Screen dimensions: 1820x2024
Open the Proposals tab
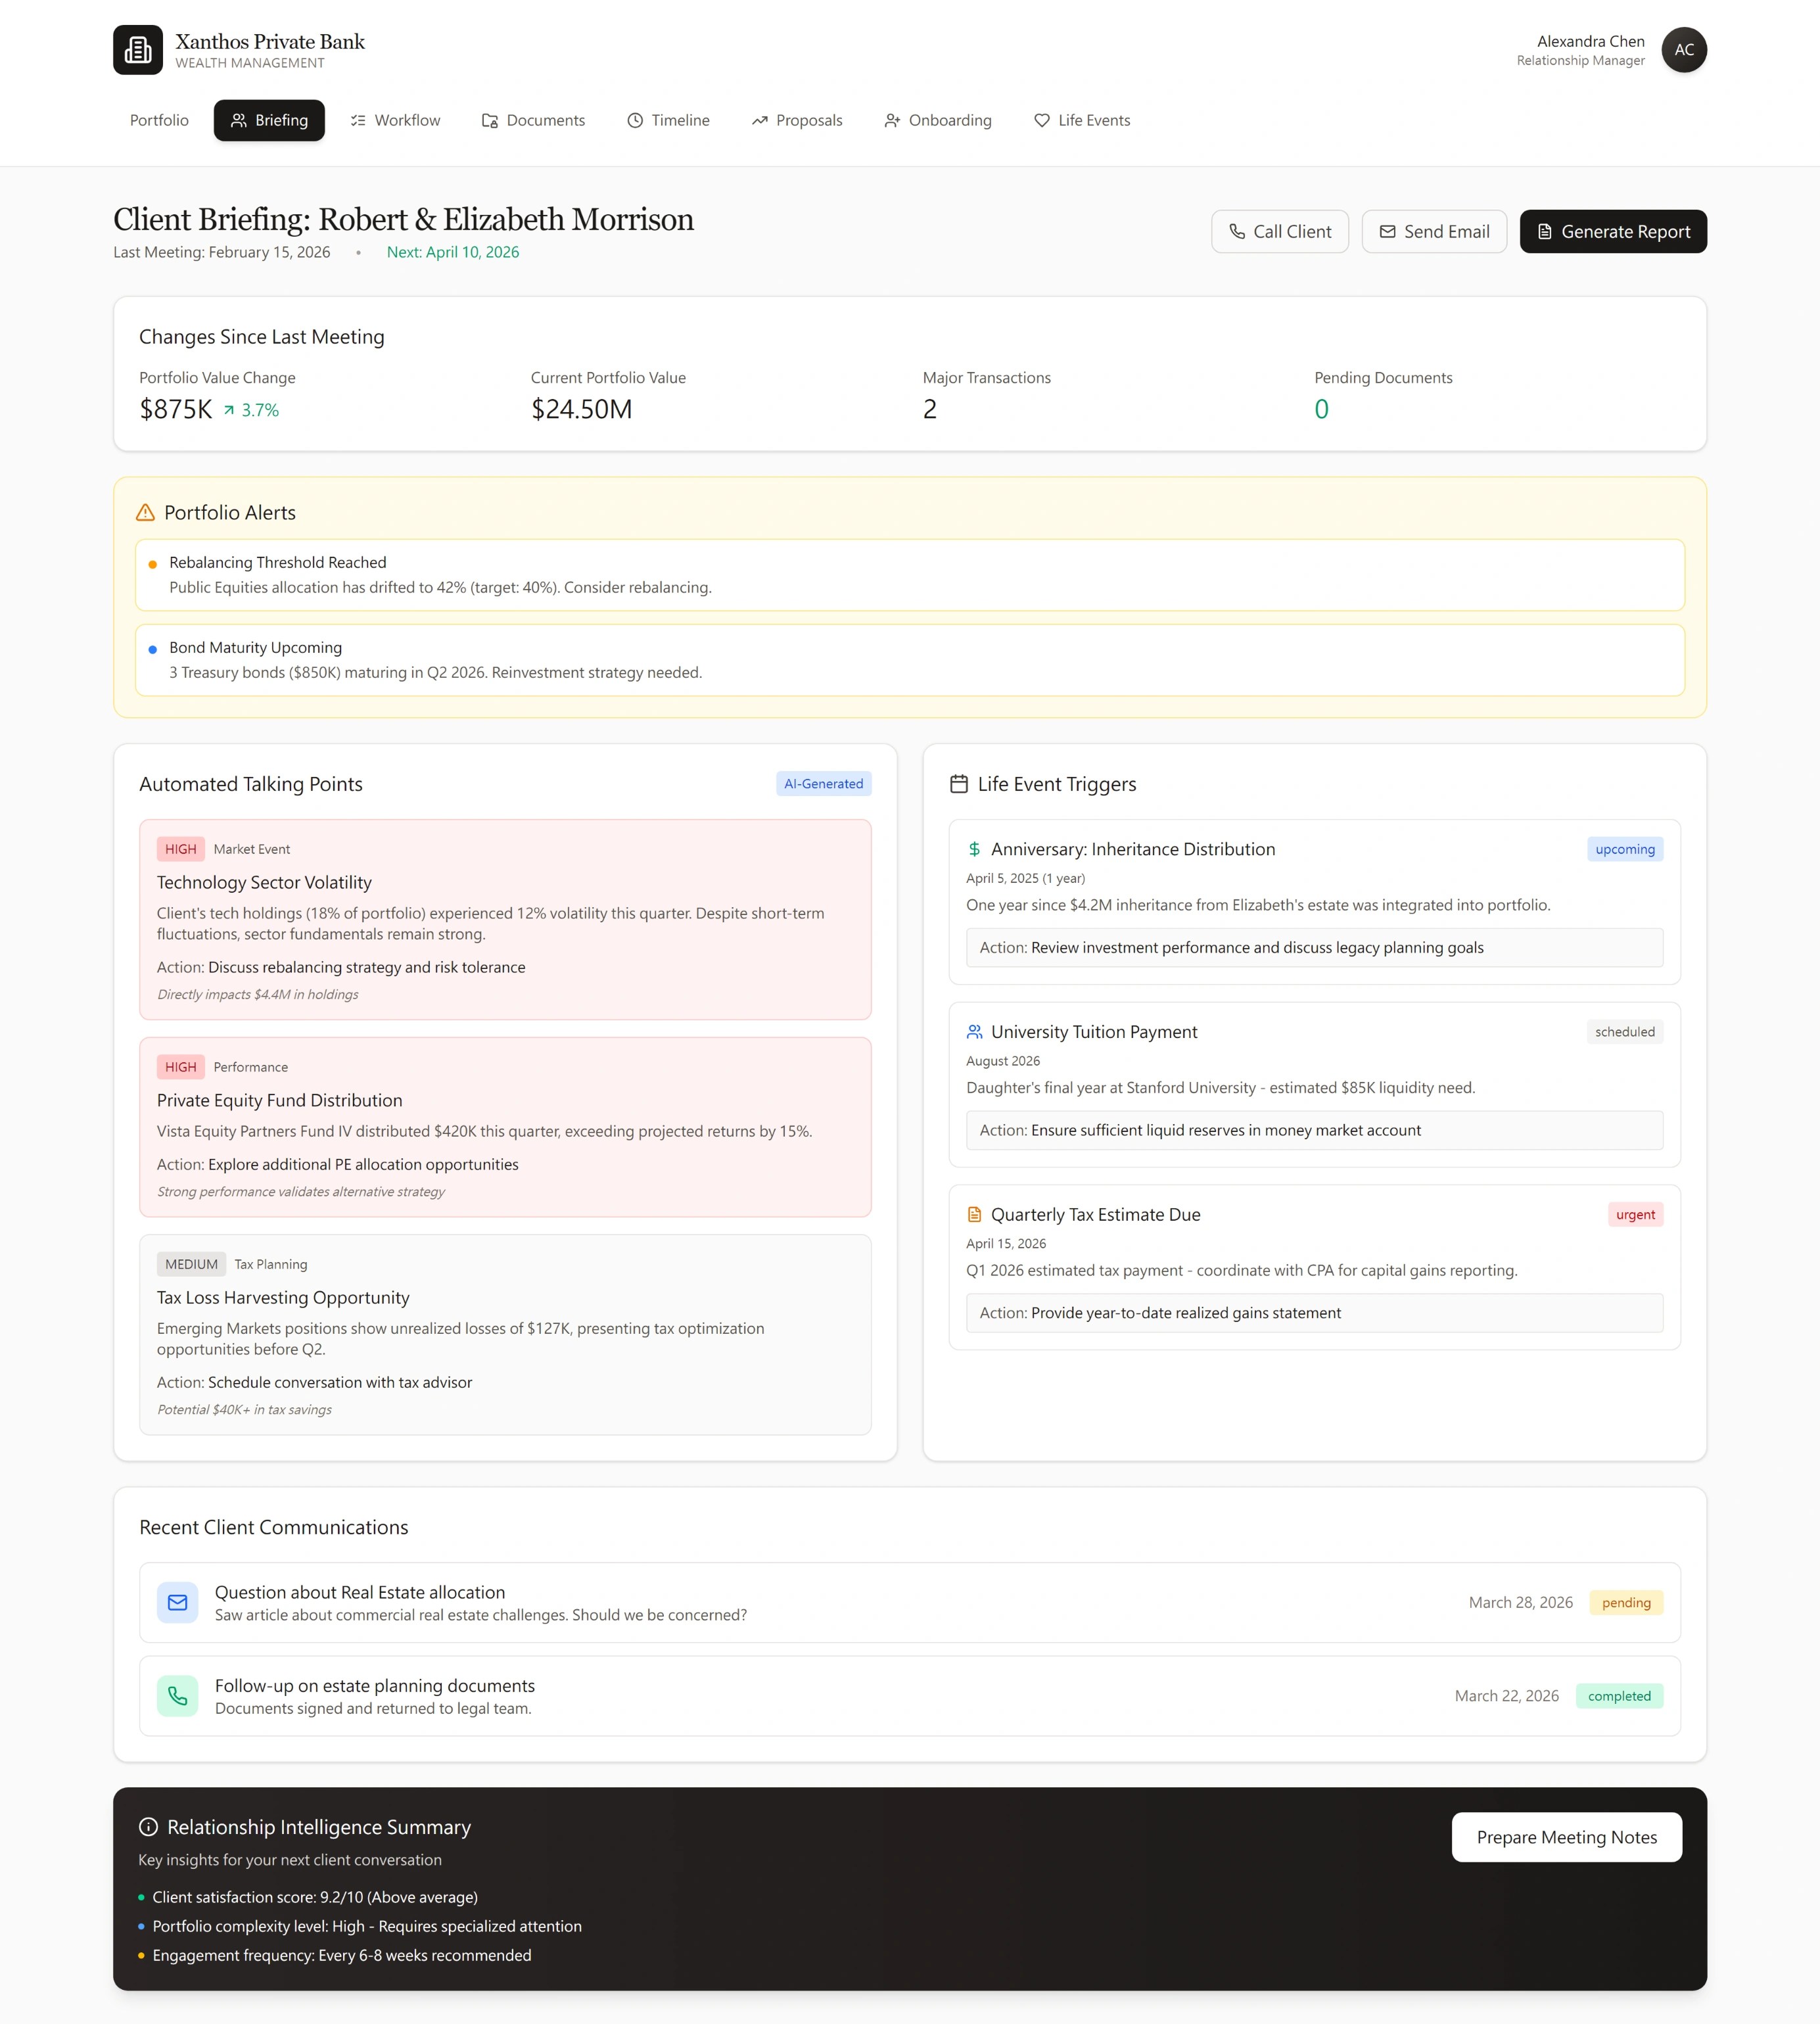coord(797,120)
